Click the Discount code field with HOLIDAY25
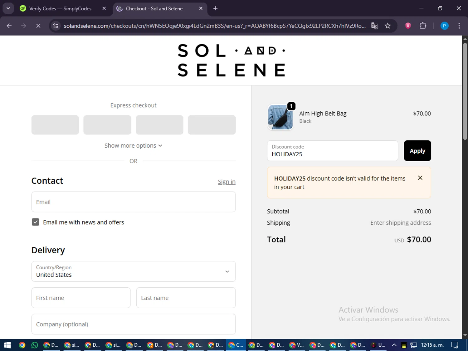Viewport: 468px width, 351px height. click(333, 151)
